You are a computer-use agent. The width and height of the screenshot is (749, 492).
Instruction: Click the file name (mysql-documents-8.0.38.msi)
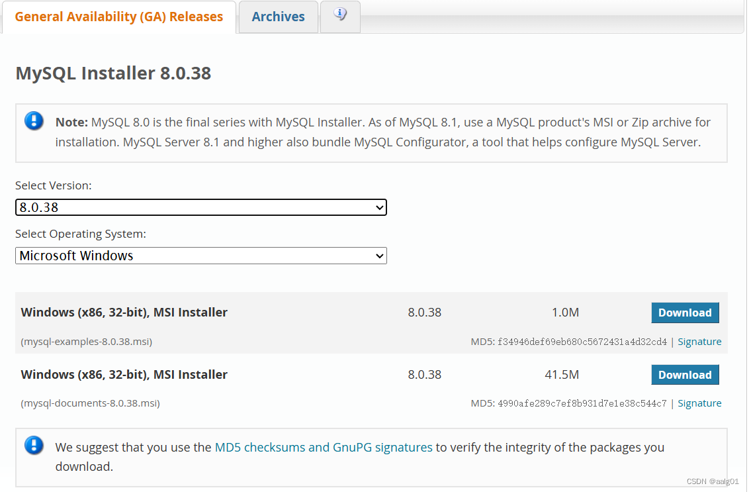pyautogui.click(x=90, y=403)
